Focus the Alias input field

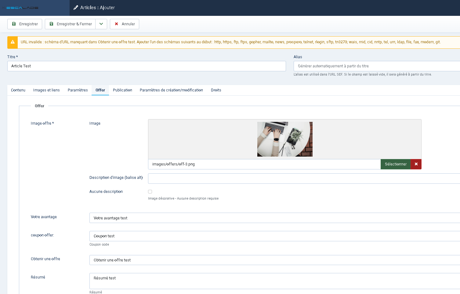[377, 66]
